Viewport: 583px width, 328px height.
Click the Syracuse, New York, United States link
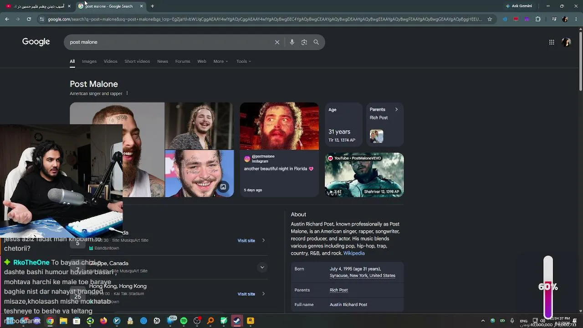[x=363, y=276]
